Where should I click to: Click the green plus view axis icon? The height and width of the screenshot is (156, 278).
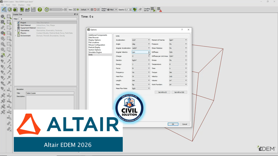click(78, 10)
